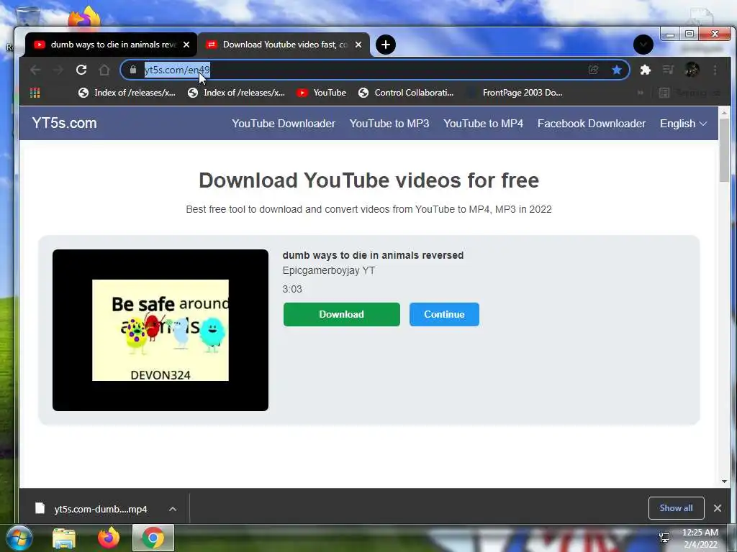Click the share page icon in address bar
Viewport: 737px width, 552px height.
coord(593,70)
